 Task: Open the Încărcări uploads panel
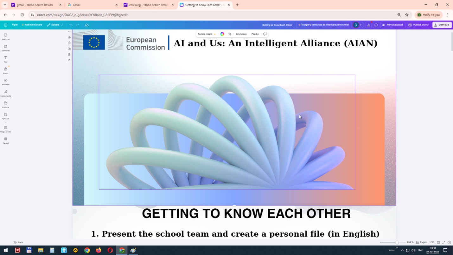pyautogui.click(x=6, y=82)
